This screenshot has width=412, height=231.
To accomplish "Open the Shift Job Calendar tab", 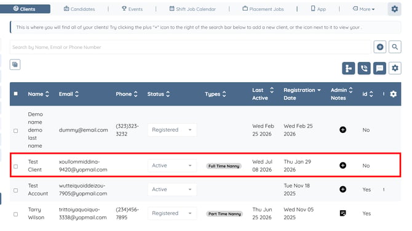I will (x=192, y=9).
